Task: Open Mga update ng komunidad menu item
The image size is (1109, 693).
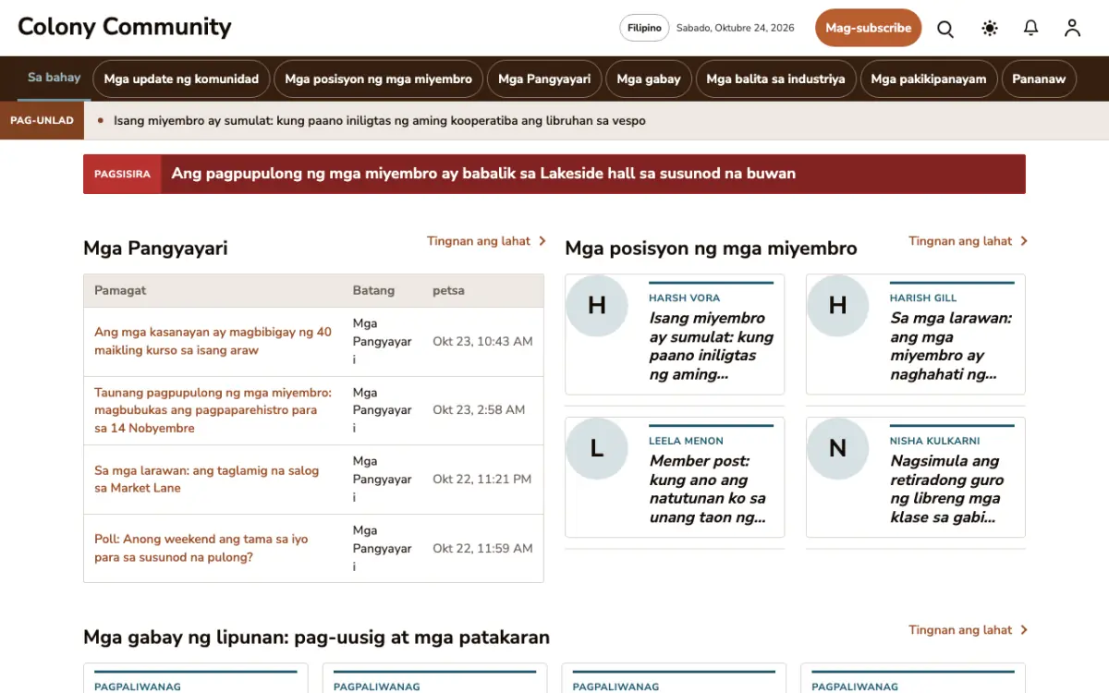Action: click(x=181, y=79)
